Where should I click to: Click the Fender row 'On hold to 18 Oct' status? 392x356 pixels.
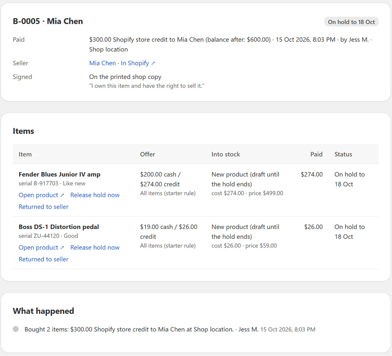click(349, 179)
